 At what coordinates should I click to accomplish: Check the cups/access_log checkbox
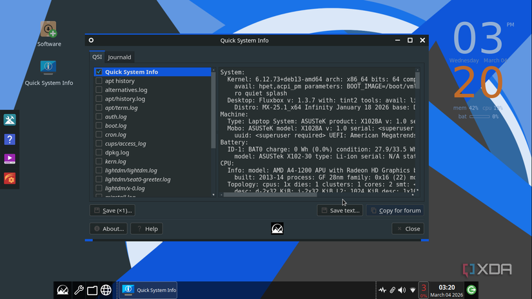coord(99,144)
